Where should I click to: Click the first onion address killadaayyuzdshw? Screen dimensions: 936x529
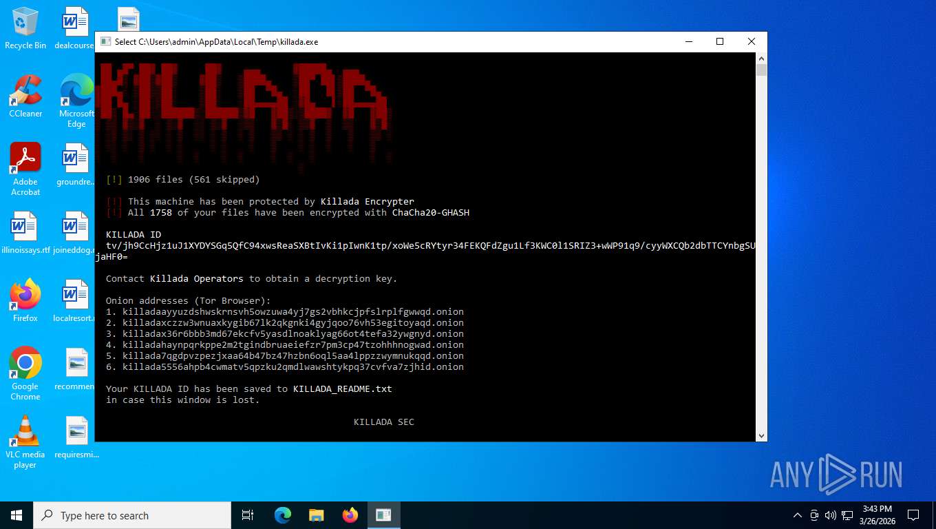tap(293, 312)
